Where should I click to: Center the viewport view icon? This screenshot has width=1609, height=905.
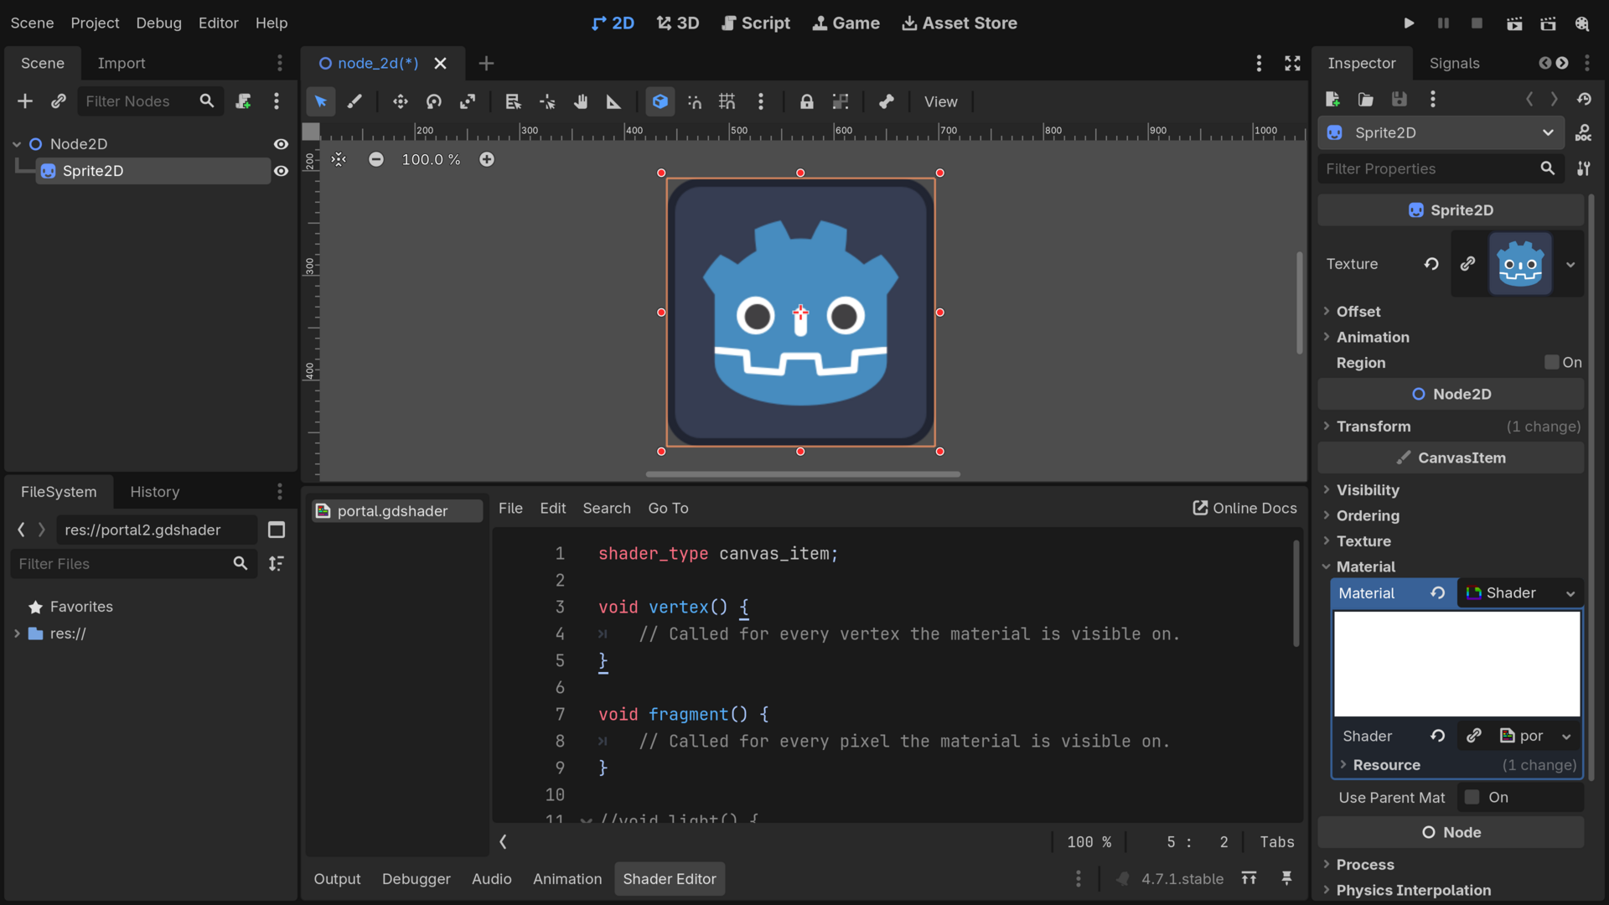[339, 159]
